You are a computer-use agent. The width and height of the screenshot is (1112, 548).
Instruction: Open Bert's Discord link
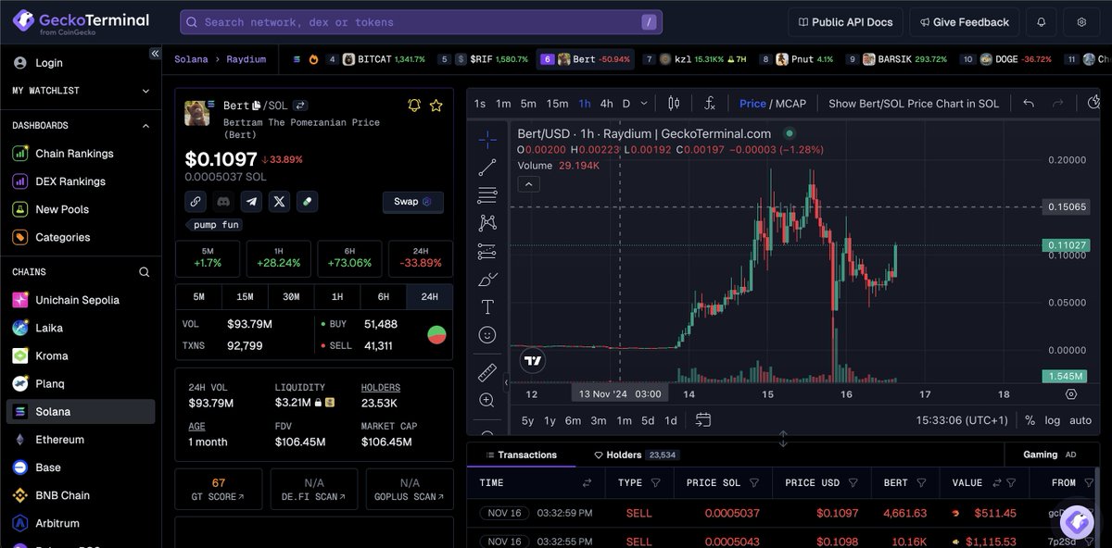[223, 201]
